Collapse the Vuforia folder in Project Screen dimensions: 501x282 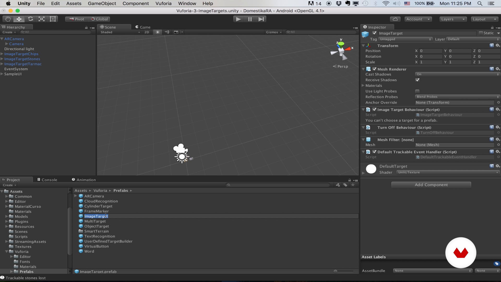coord(7,251)
